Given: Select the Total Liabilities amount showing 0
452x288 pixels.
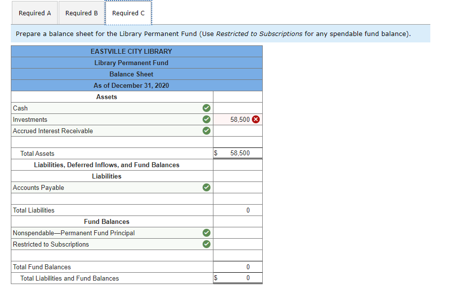Looking at the screenshot, I should 238,210.
